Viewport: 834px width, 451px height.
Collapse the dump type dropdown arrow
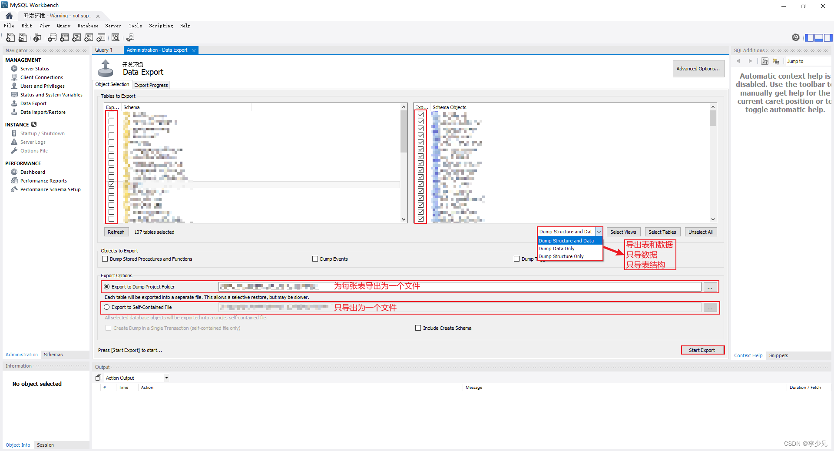(599, 232)
